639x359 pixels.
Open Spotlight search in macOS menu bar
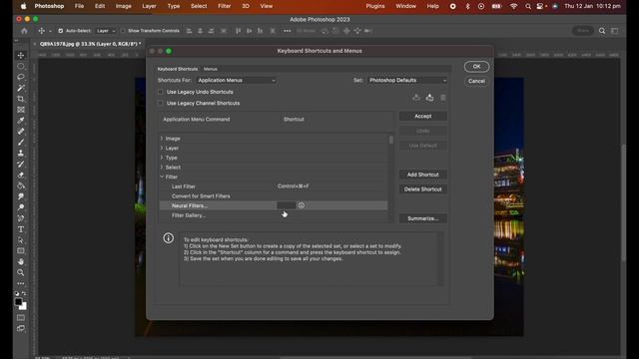click(x=528, y=6)
